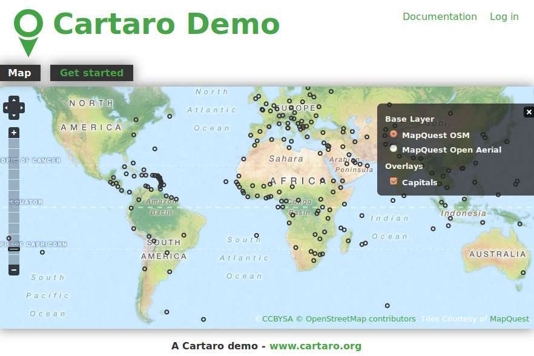The width and height of the screenshot is (534, 356).
Task: Pan the map up with arrow
Action: coord(14,101)
